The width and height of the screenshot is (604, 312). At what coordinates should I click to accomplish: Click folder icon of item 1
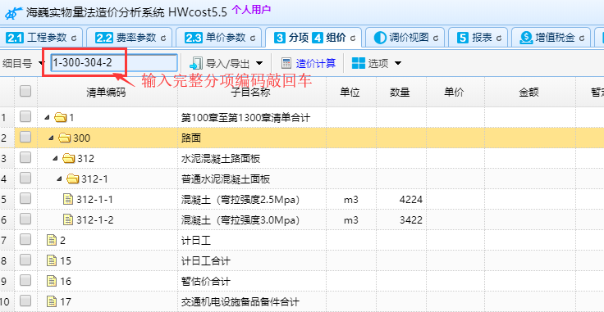60,117
